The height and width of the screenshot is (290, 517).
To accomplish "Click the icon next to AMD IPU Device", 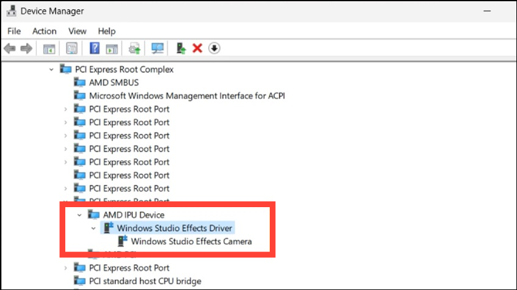I will pos(93,214).
